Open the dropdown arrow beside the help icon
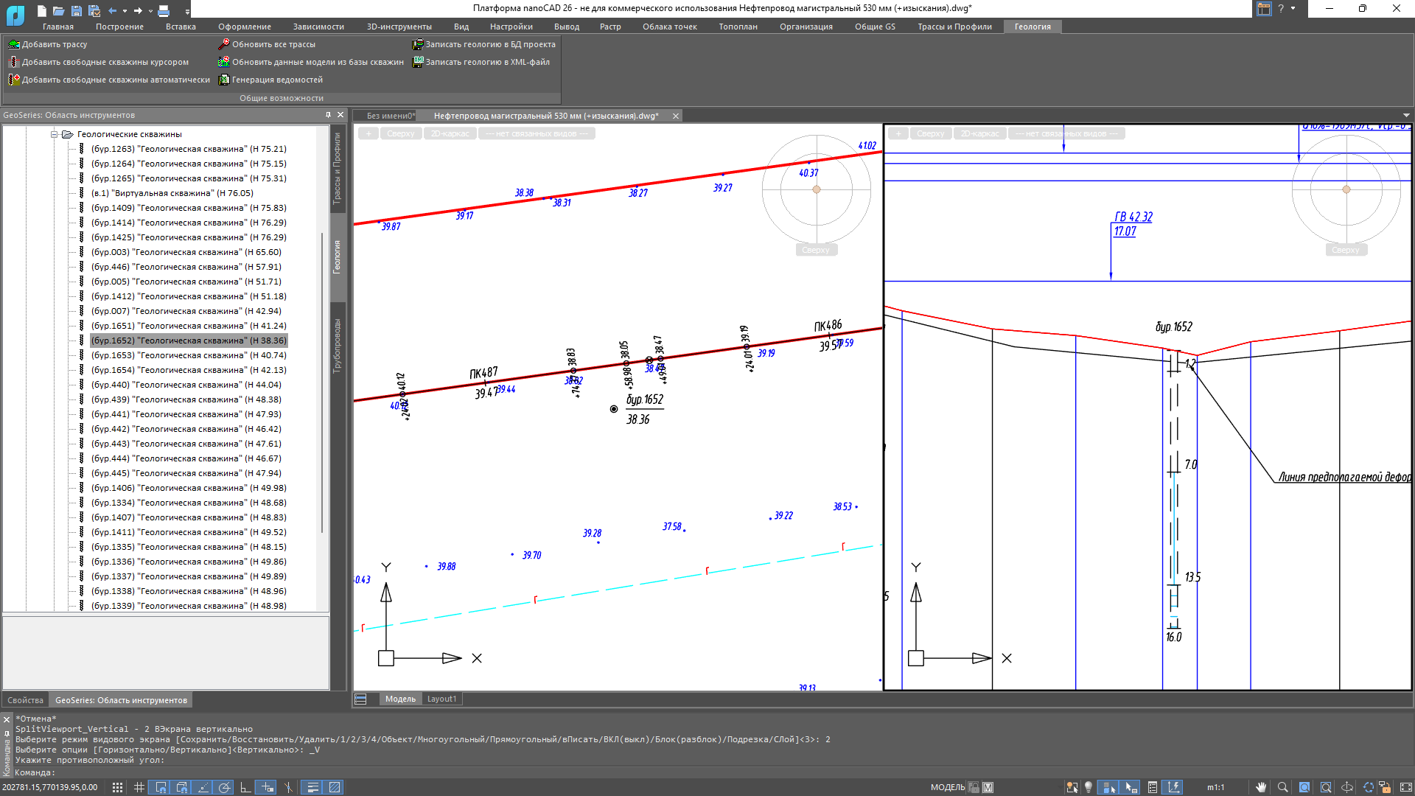The height and width of the screenshot is (796, 1415). pyautogui.click(x=1293, y=8)
